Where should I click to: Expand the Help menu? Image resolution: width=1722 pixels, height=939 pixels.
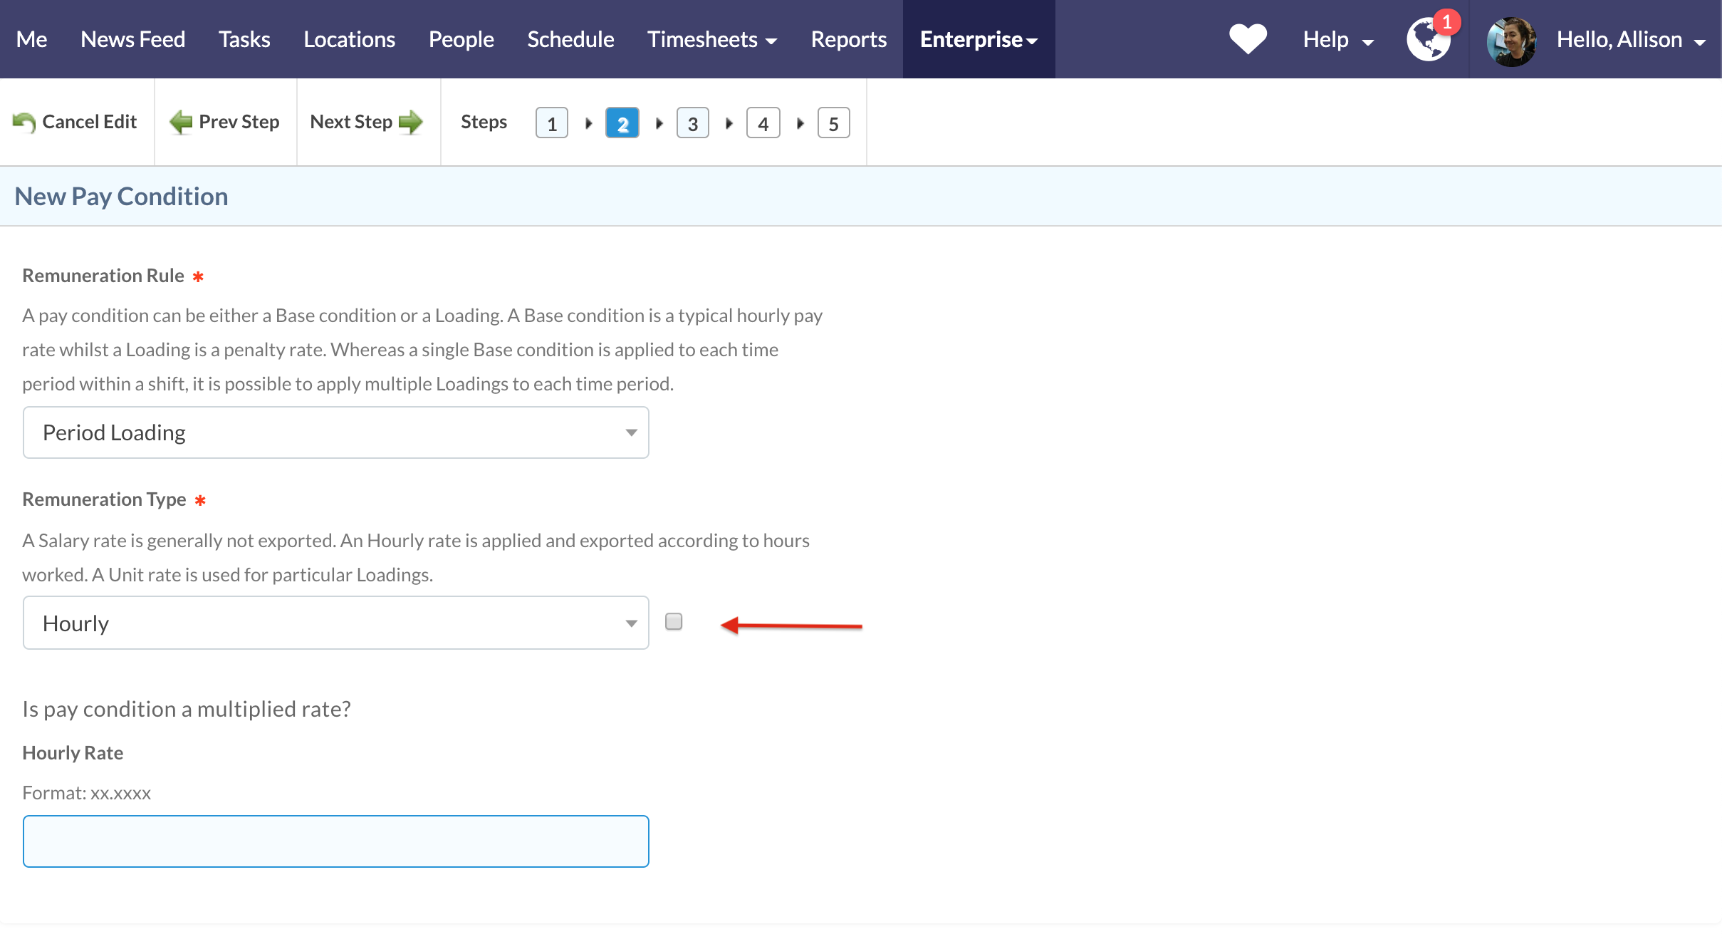pyautogui.click(x=1337, y=39)
